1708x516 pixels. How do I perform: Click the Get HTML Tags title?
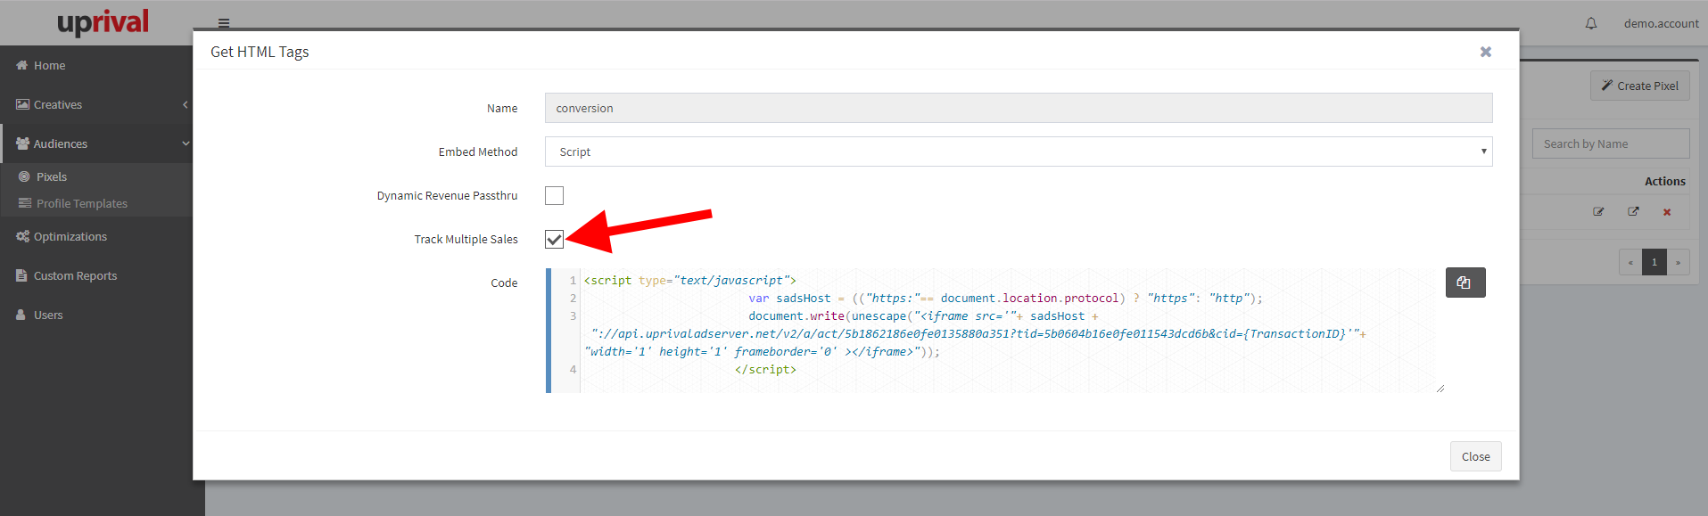[260, 52]
